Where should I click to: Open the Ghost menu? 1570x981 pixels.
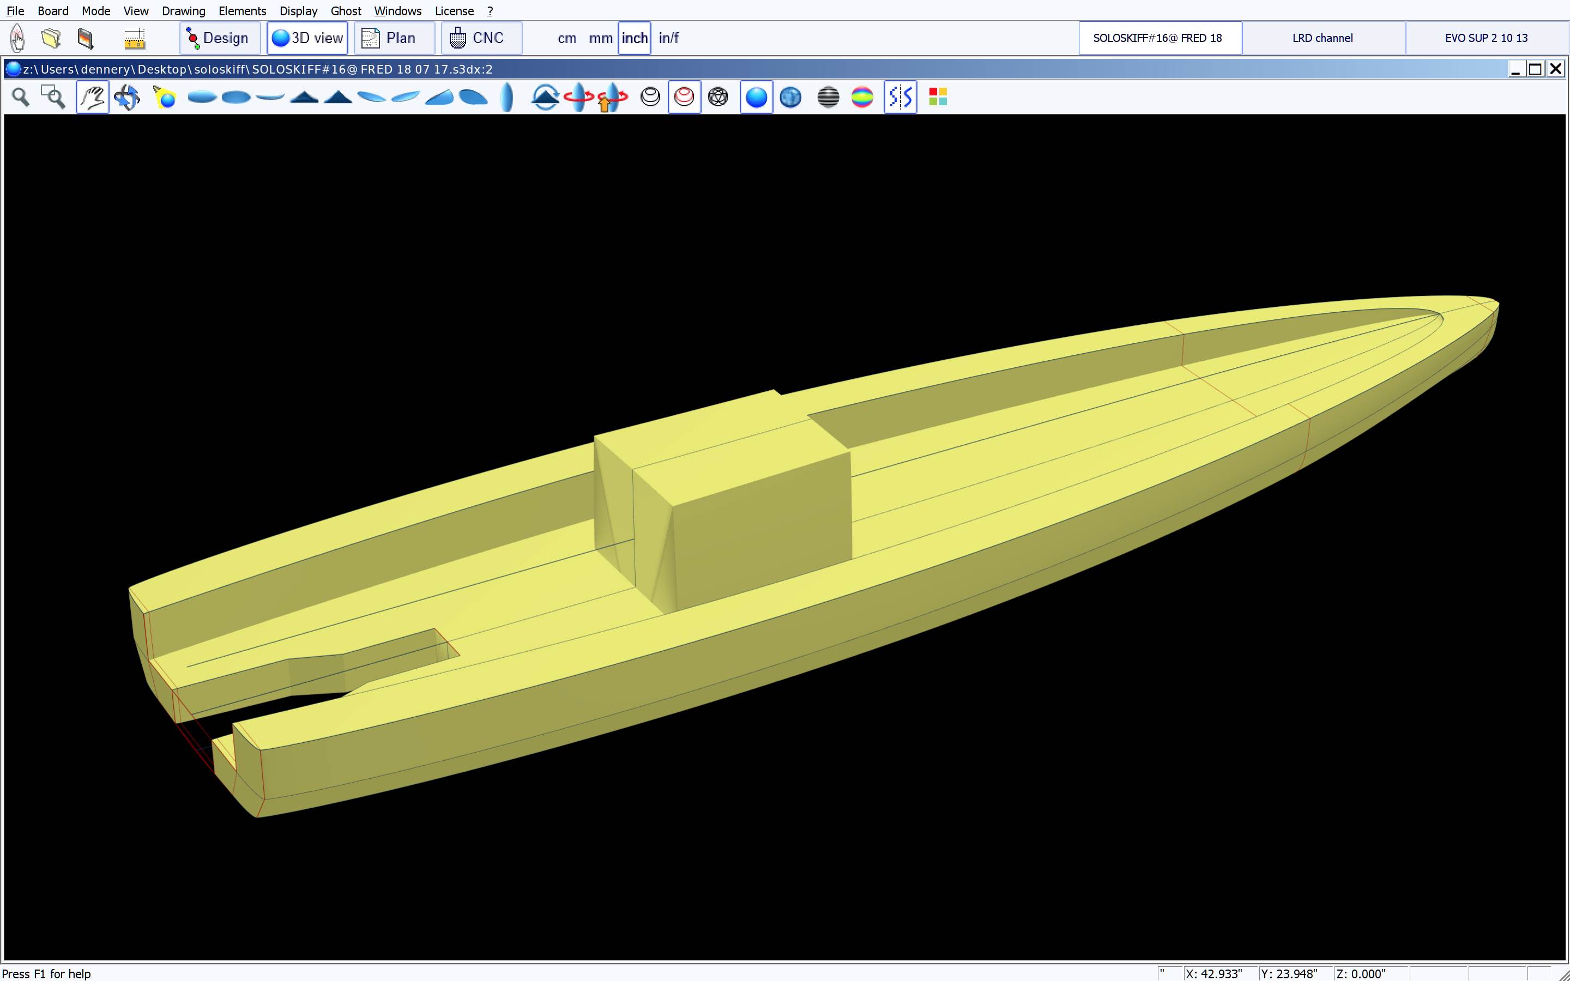pos(345,11)
